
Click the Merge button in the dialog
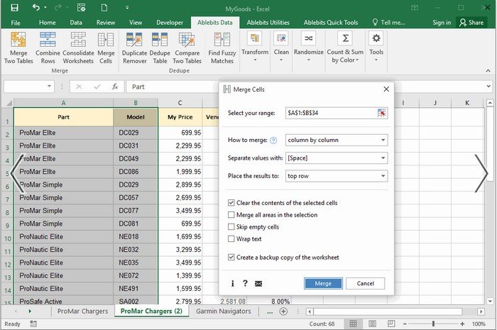[323, 283]
